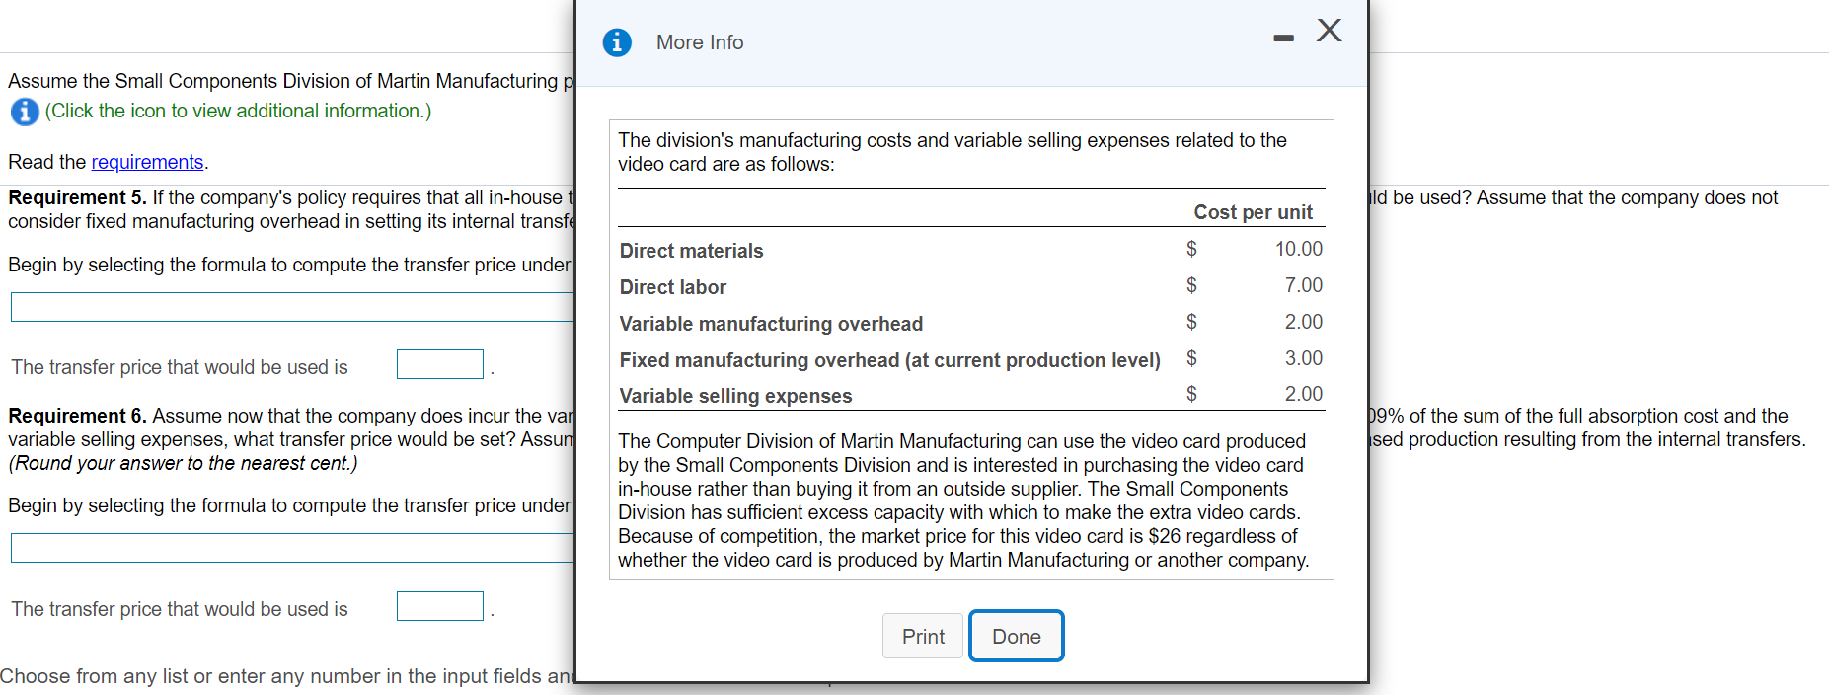Click the Requirement 6. heading text
The height and width of the screenshot is (695, 1829).
coord(77,416)
